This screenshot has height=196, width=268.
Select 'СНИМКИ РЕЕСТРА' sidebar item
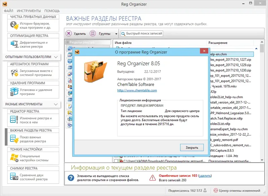[33, 175]
